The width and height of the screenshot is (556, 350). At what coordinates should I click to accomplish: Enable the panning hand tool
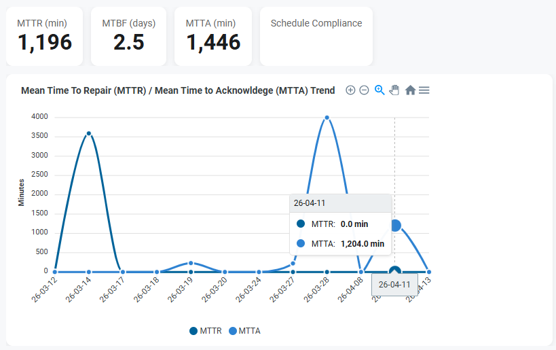pos(394,90)
